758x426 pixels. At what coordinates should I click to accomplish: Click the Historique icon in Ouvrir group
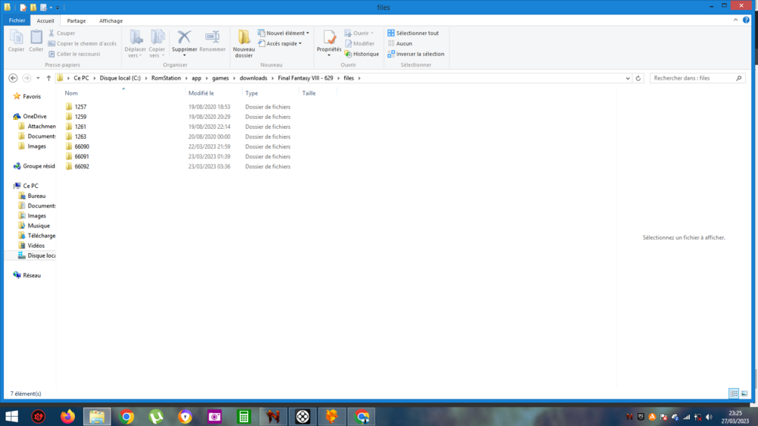pyautogui.click(x=348, y=54)
